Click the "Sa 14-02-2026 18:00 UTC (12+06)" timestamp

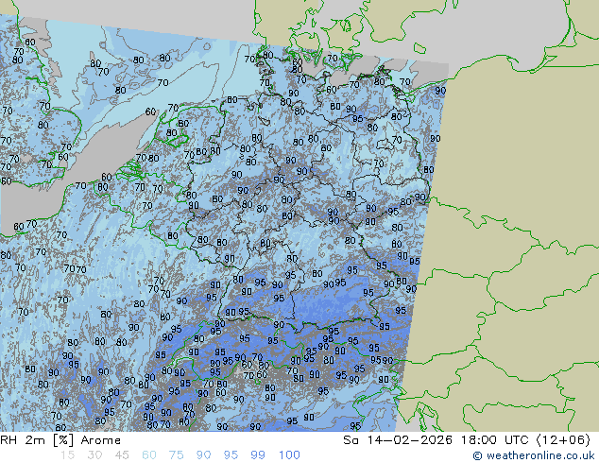click(467, 440)
